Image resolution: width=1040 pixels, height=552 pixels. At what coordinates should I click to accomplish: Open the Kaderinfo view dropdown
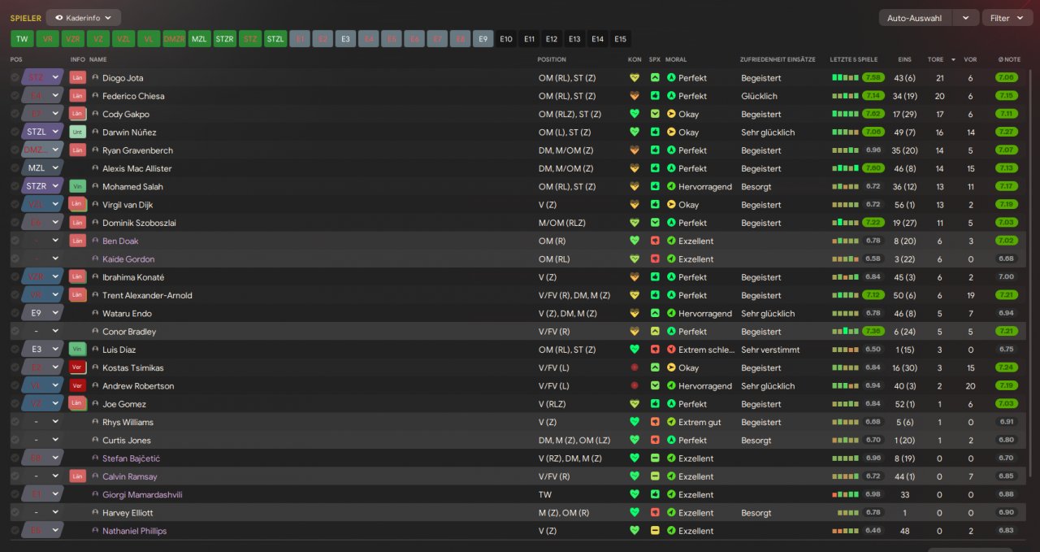click(x=83, y=17)
